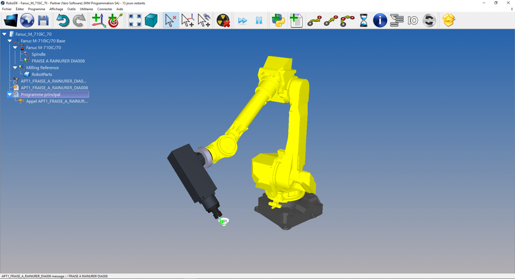Select the move tool frames tool

(x=204, y=21)
